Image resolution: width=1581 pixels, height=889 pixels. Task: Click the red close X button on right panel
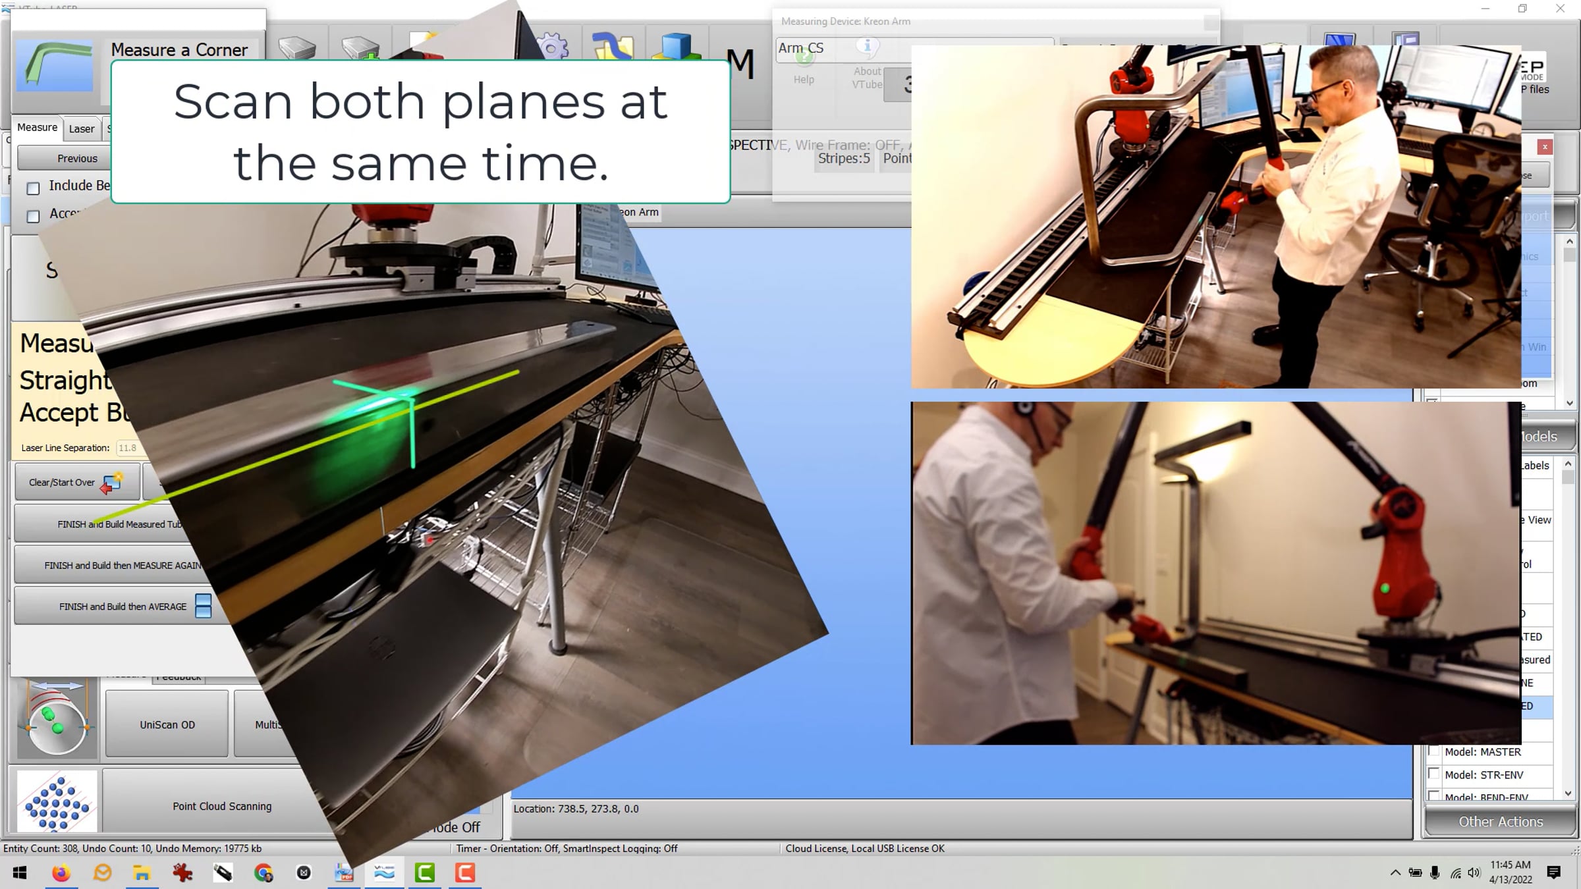click(1545, 147)
